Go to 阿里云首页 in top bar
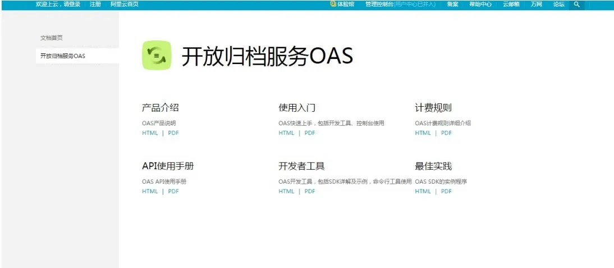Screen dimensions: 614x268 (x=125, y=4)
